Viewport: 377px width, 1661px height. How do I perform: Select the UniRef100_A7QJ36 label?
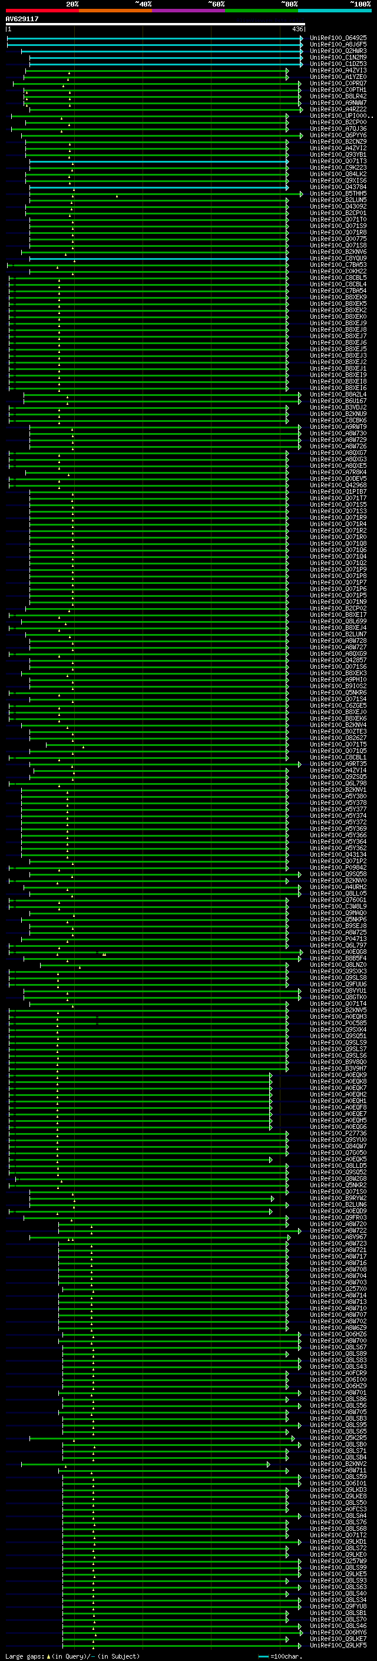click(x=338, y=128)
